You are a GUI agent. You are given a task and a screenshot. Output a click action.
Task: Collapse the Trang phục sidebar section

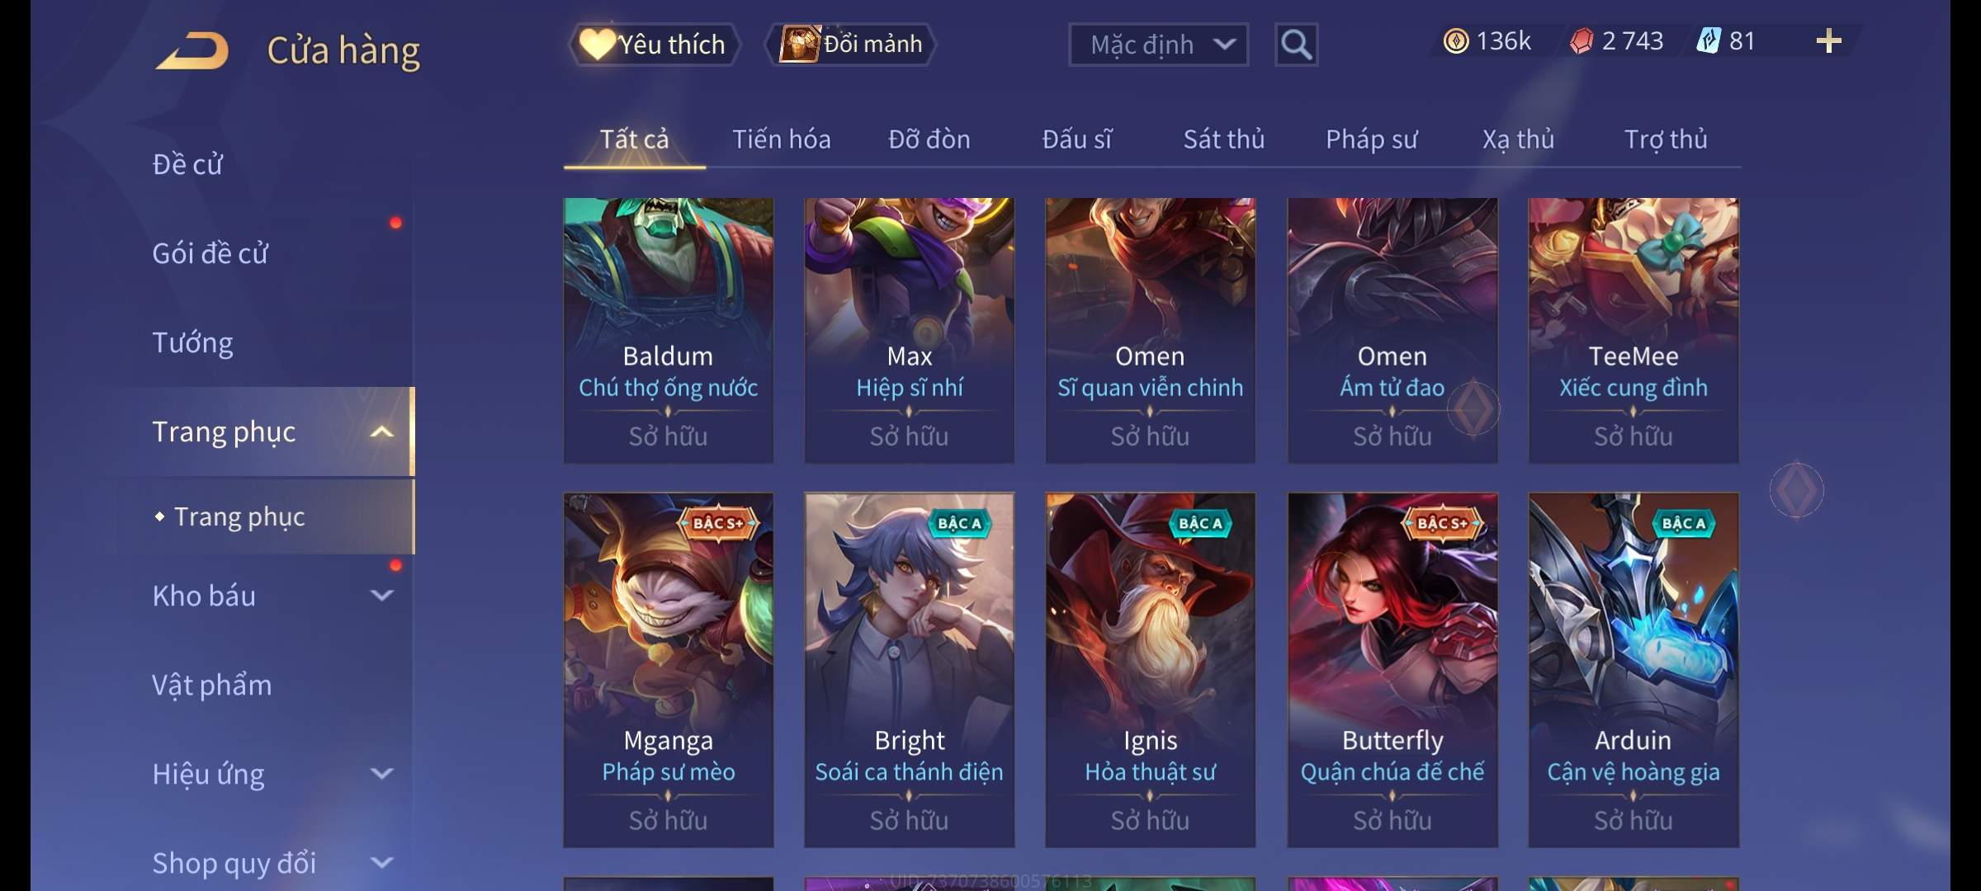381,431
